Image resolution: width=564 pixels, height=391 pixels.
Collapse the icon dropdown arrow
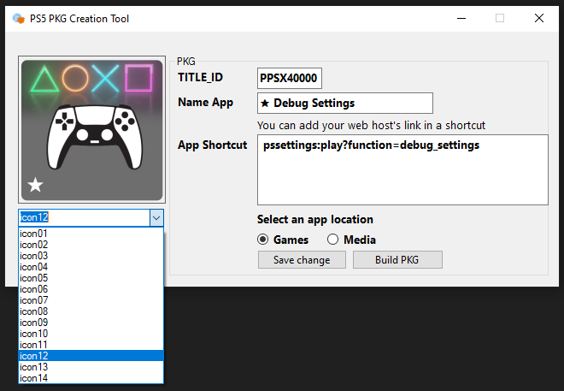click(156, 218)
